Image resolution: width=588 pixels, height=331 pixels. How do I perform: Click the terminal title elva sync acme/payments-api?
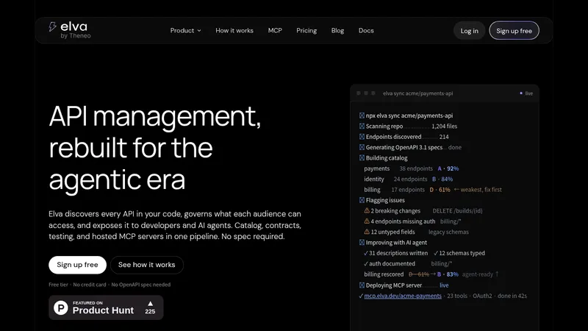click(417, 93)
